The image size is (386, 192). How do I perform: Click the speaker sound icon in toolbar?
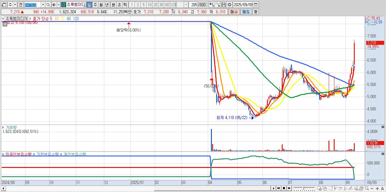tap(54, 5)
